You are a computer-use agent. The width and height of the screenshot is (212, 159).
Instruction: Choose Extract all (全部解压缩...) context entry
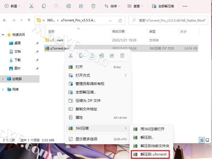click(98, 92)
